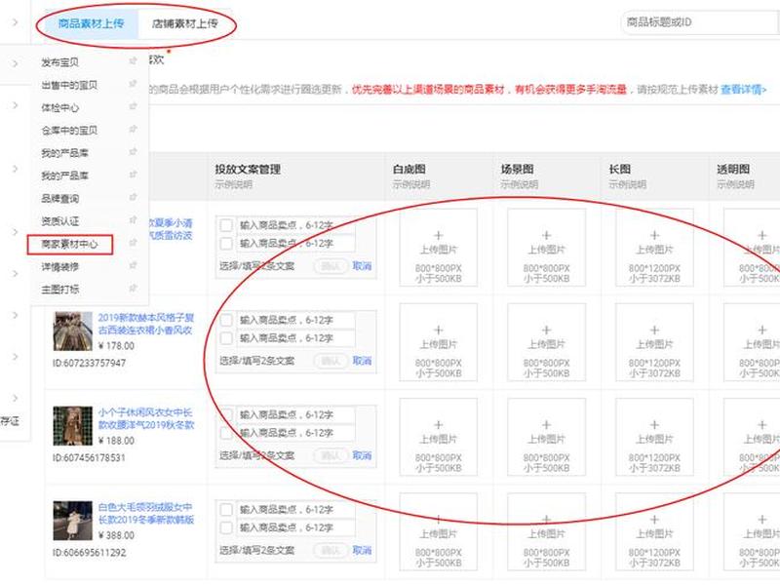Cancel copy edit for product ID 607456178531
Viewport: 780px width, 585px height.
[x=362, y=455]
